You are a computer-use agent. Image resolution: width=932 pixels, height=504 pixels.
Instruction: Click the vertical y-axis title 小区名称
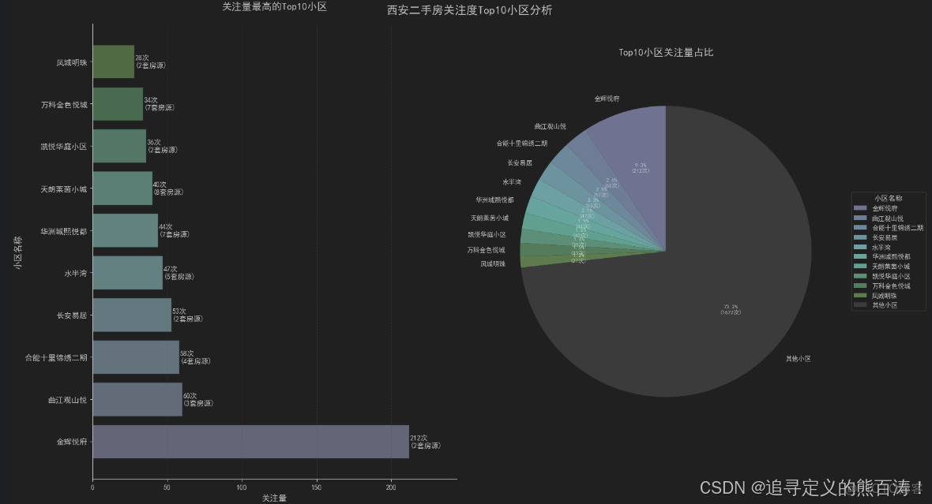pos(17,252)
